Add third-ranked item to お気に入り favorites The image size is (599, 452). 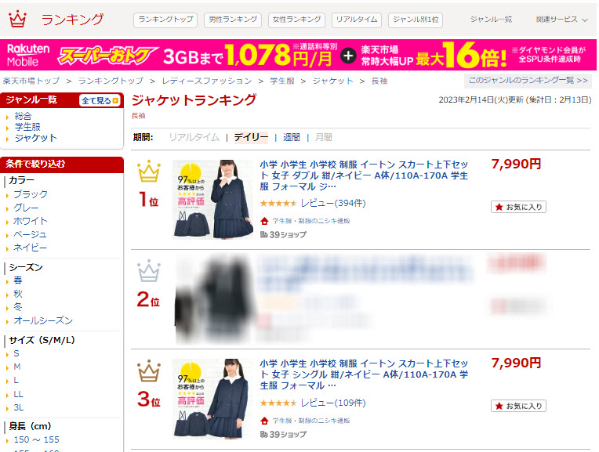point(518,406)
